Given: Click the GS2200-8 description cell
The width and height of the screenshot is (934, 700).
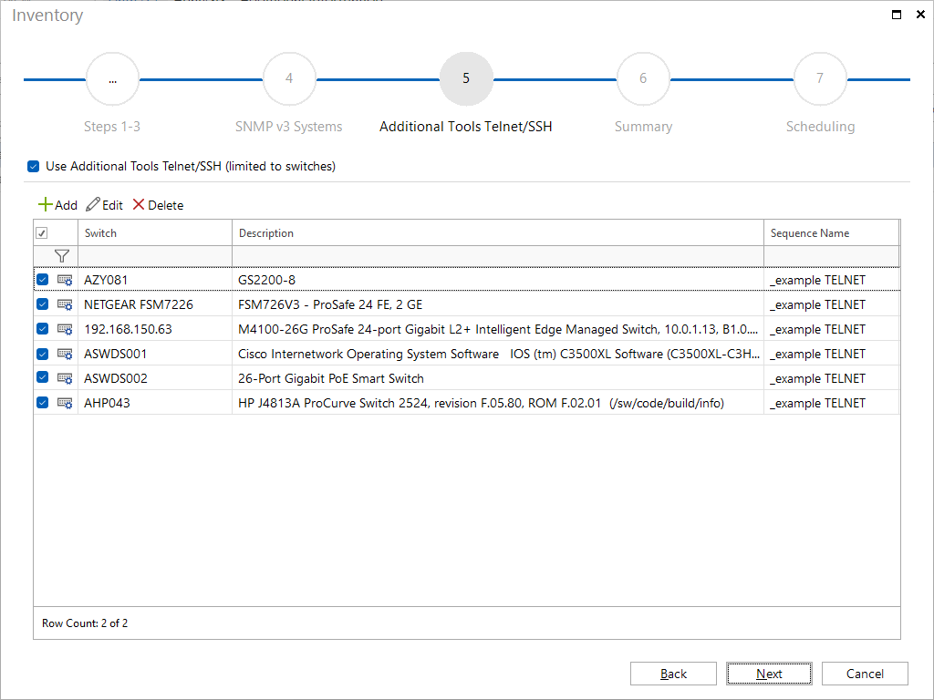Looking at the screenshot, I should point(498,280).
